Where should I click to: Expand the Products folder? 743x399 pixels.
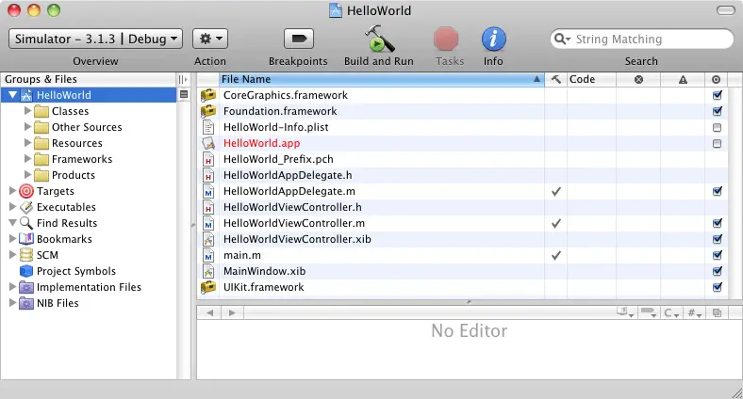click(27, 175)
